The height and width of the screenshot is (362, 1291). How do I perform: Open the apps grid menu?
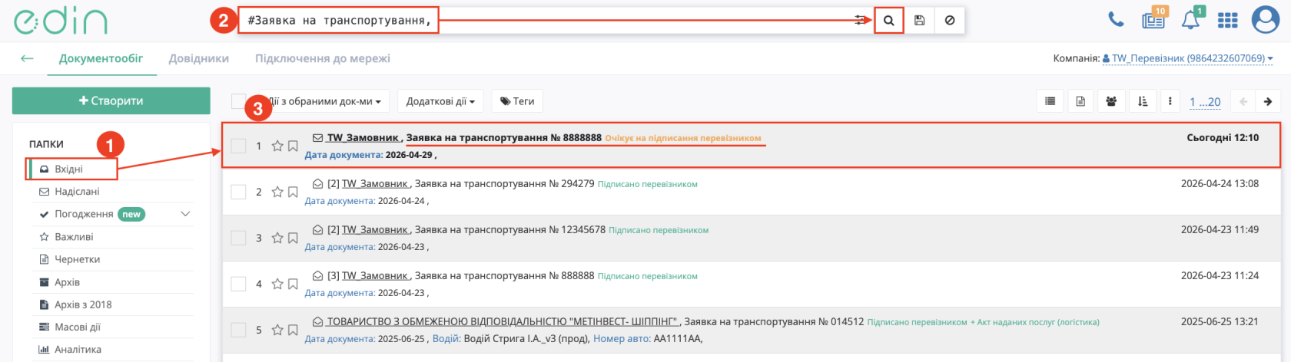(1228, 20)
